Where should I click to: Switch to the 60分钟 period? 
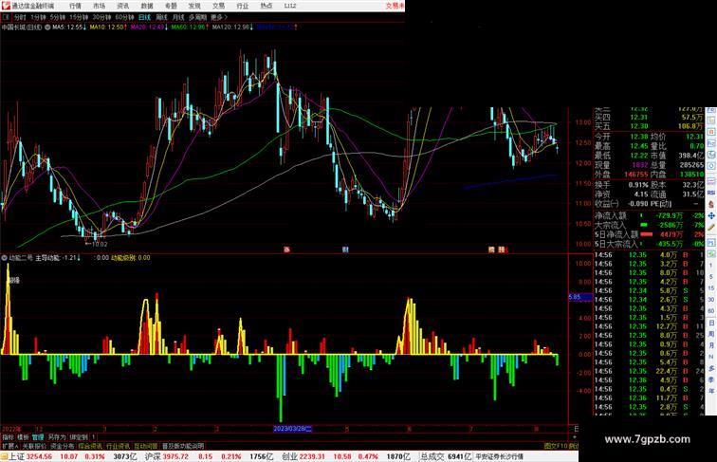pos(124,17)
